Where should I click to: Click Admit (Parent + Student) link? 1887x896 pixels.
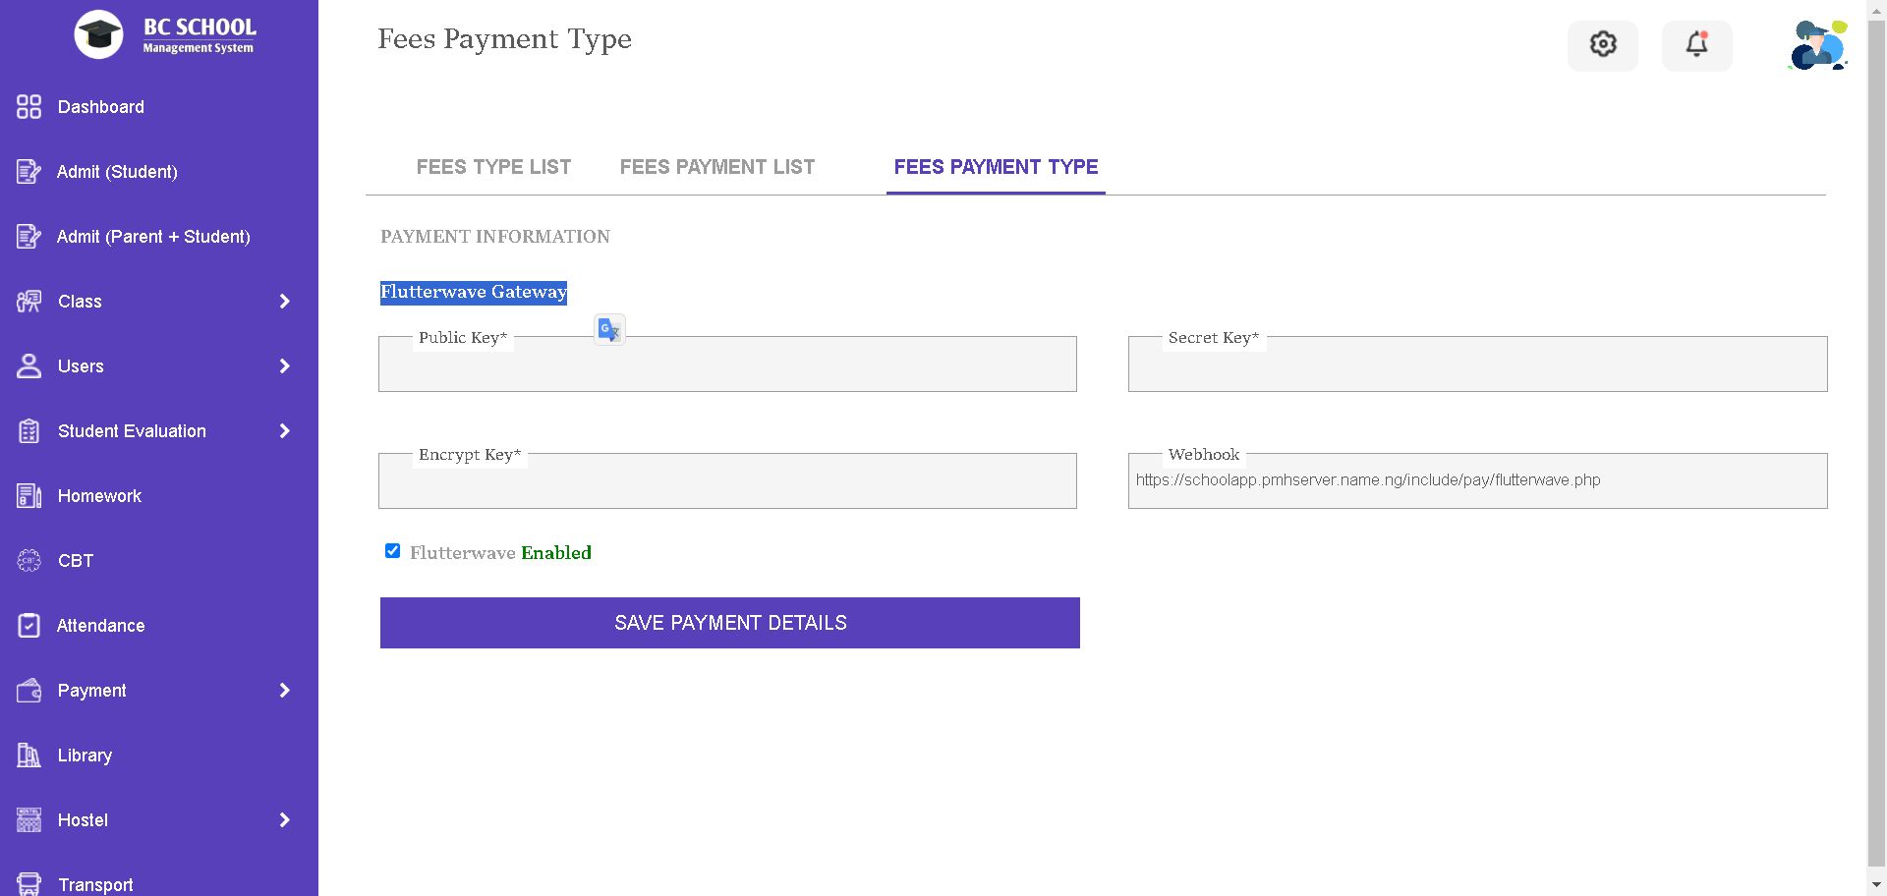tap(153, 237)
